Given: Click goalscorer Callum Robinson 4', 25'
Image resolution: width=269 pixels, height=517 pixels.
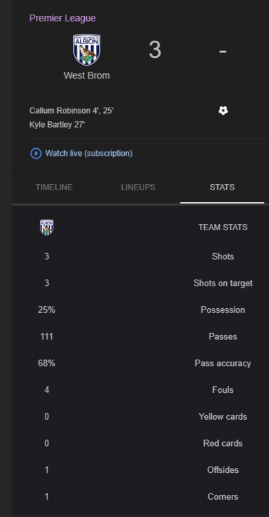Looking at the screenshot, I should click(71, 110).
